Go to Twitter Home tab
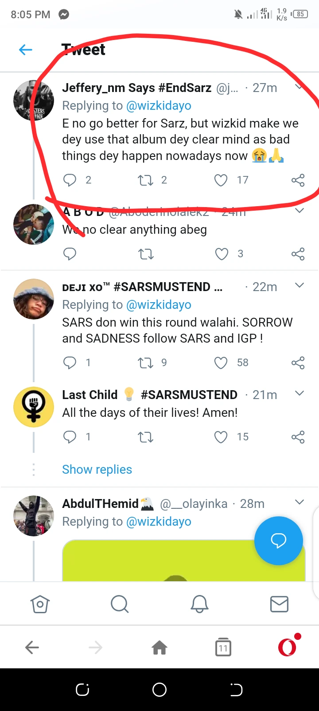 pos(40,604)
